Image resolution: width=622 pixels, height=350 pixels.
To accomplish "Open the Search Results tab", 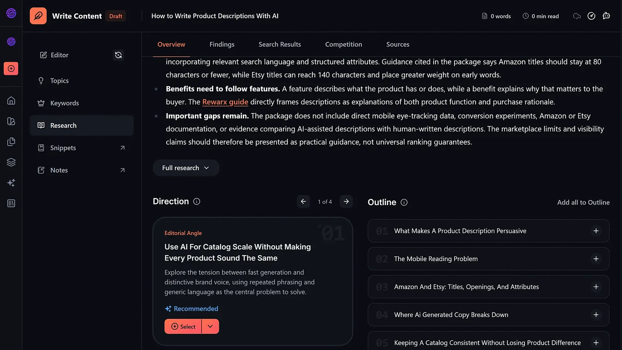I will 280,44.
